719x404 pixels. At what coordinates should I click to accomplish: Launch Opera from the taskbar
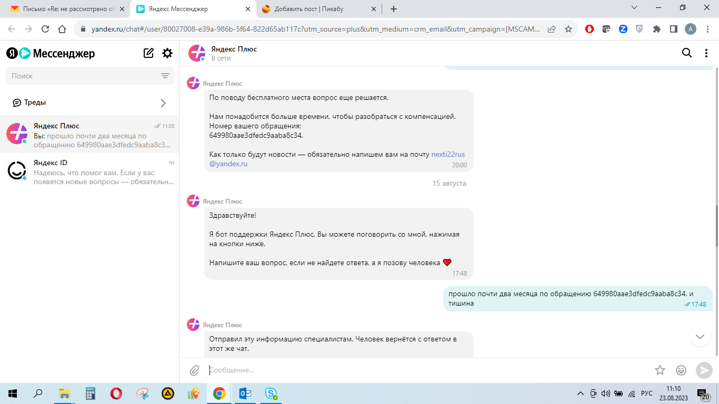point(116,393)
